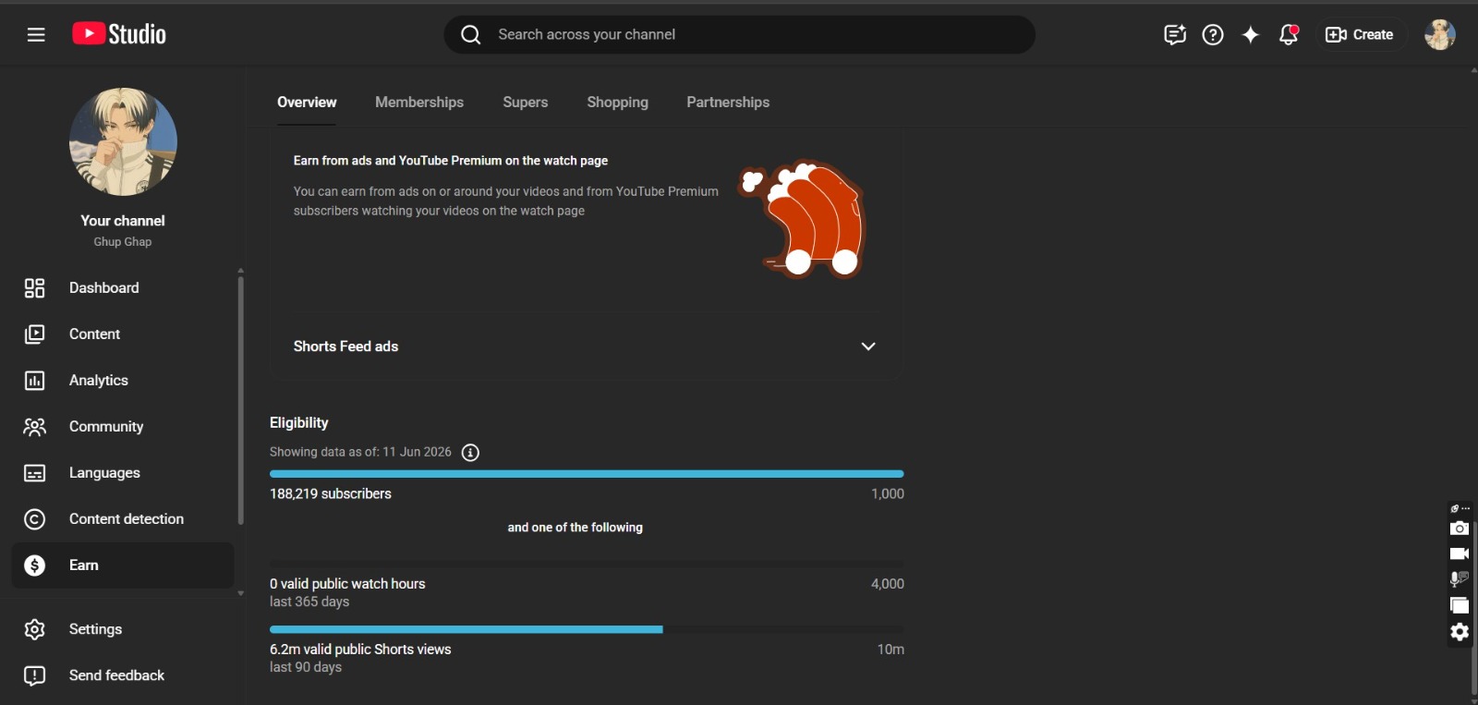Navigate to Analytics
Screen dimensions: 1478x705
coord(99,381)
